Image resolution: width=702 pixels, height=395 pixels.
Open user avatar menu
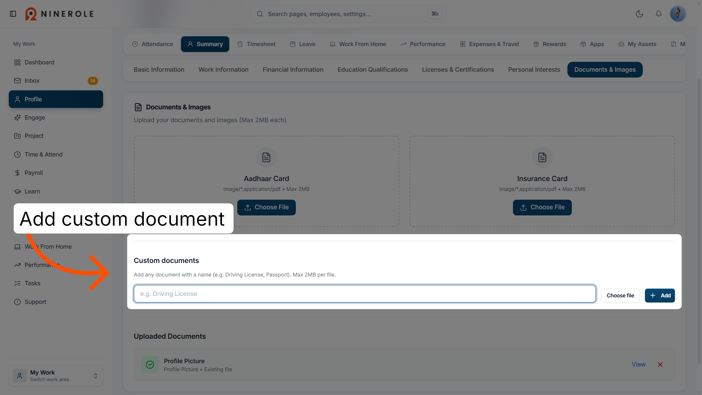pos(678,14)
